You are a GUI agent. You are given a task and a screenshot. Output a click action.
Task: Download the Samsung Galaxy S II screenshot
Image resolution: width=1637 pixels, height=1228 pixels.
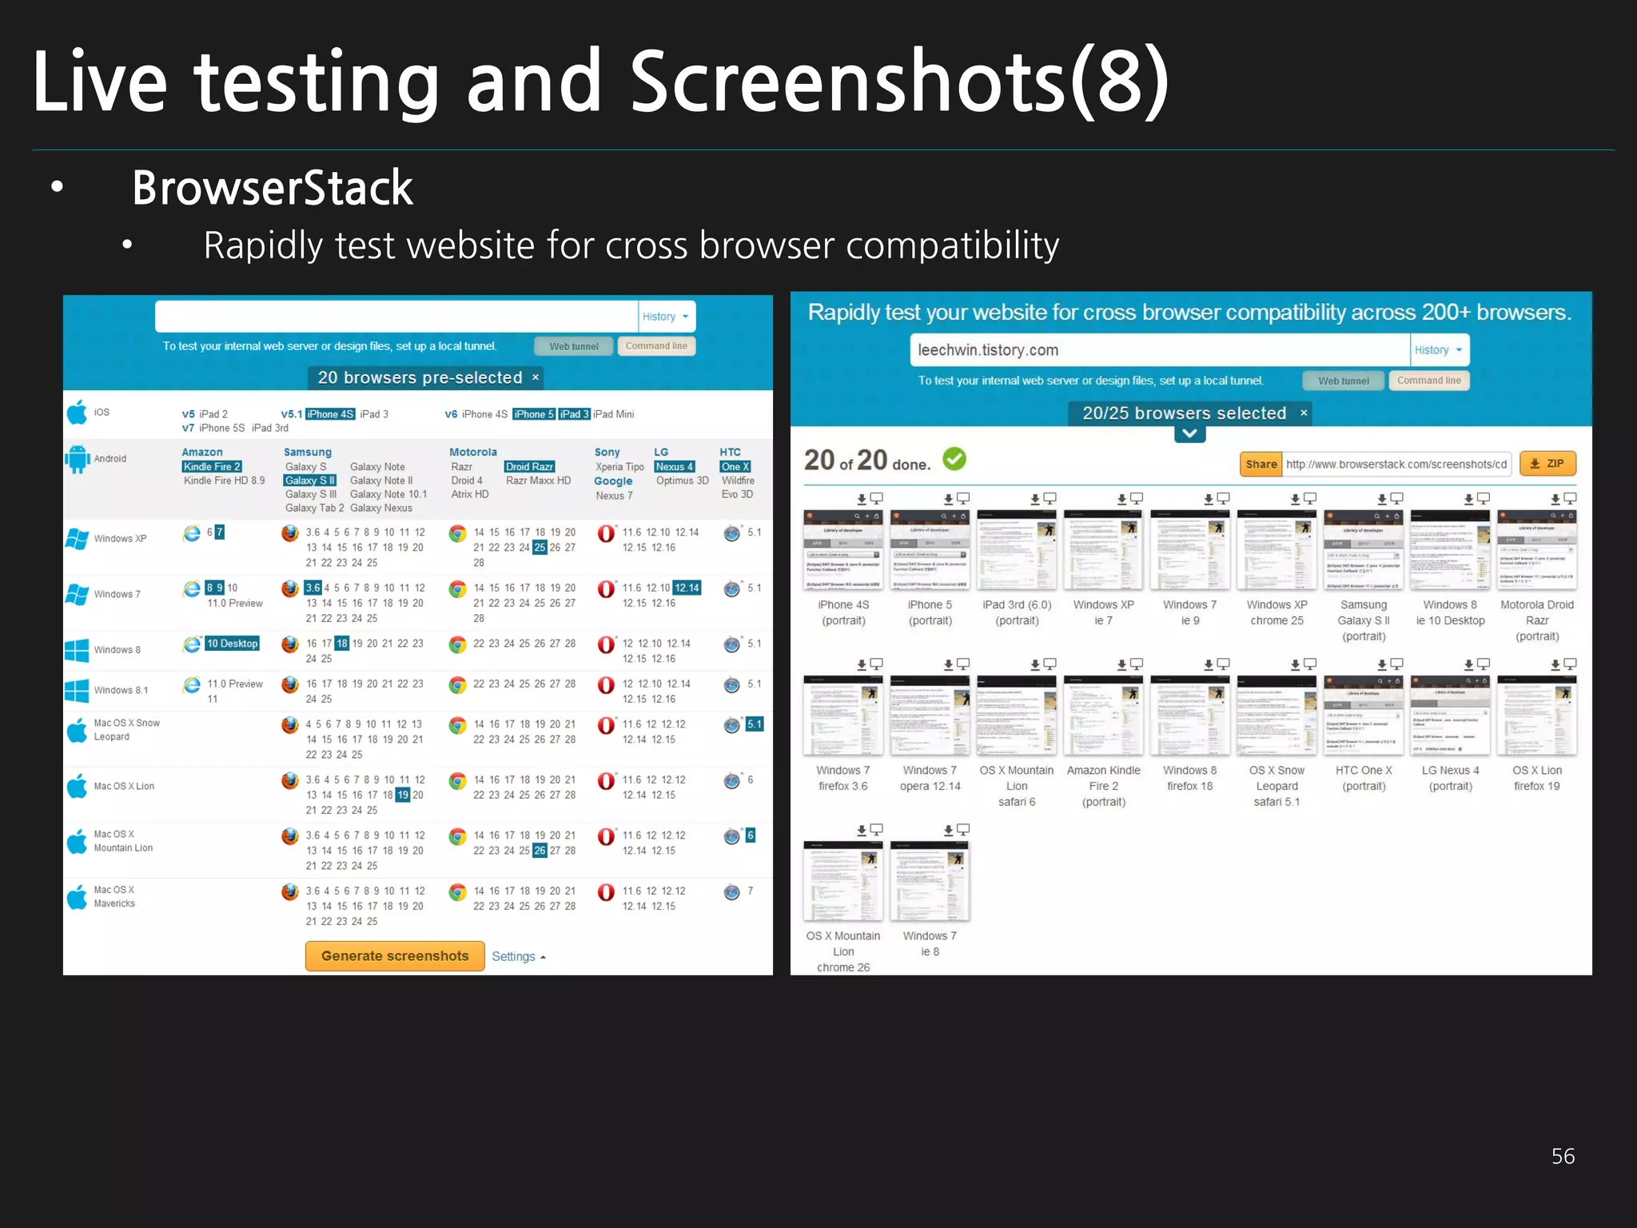coord(1381,499)
